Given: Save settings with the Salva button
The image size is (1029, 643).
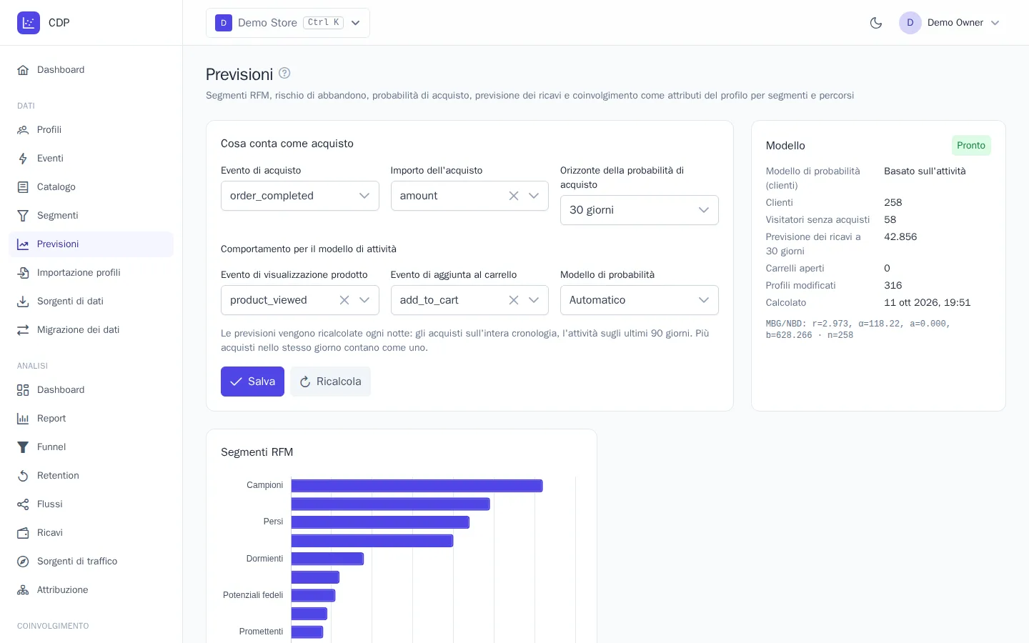Looking at the screenshot, I should click(252, 382).
